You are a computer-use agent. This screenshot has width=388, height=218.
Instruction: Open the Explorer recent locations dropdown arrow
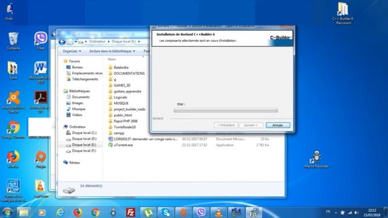[x=76, y=42]
